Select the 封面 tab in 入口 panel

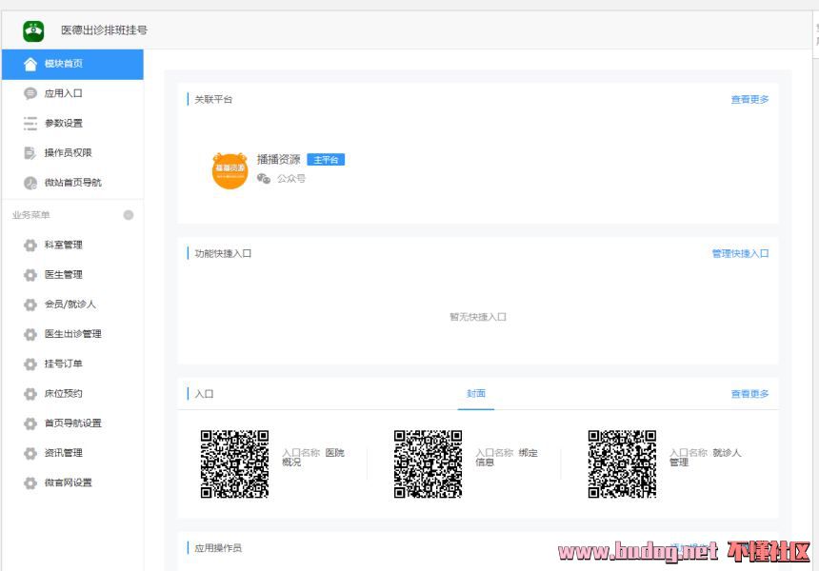(x=476, y=394)
